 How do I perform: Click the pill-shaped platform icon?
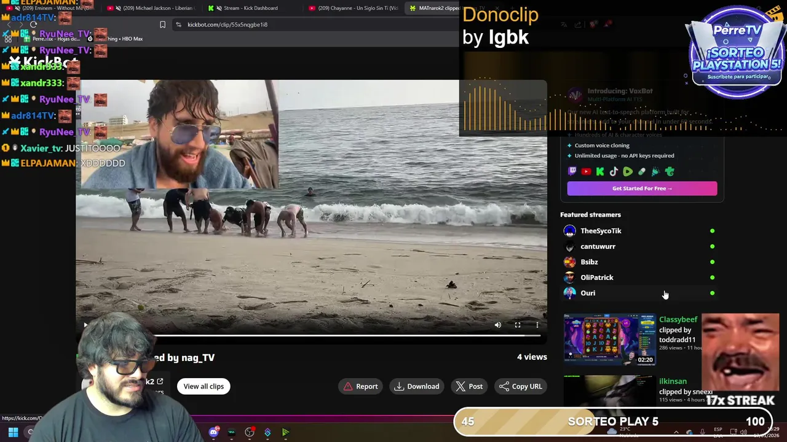pos(642,172)
